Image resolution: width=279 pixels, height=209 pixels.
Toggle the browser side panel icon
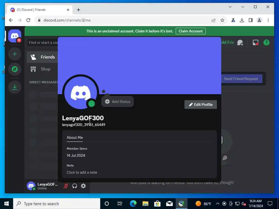click(x=251, y=20)
